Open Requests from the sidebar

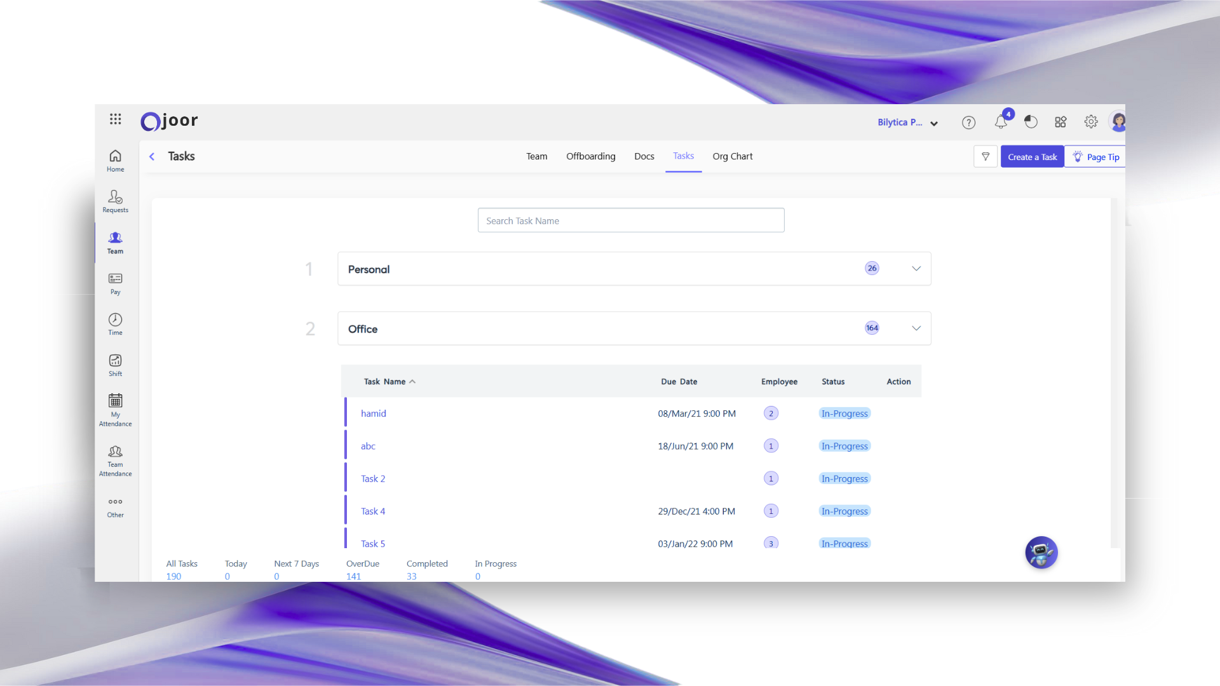tap(115, 201)
